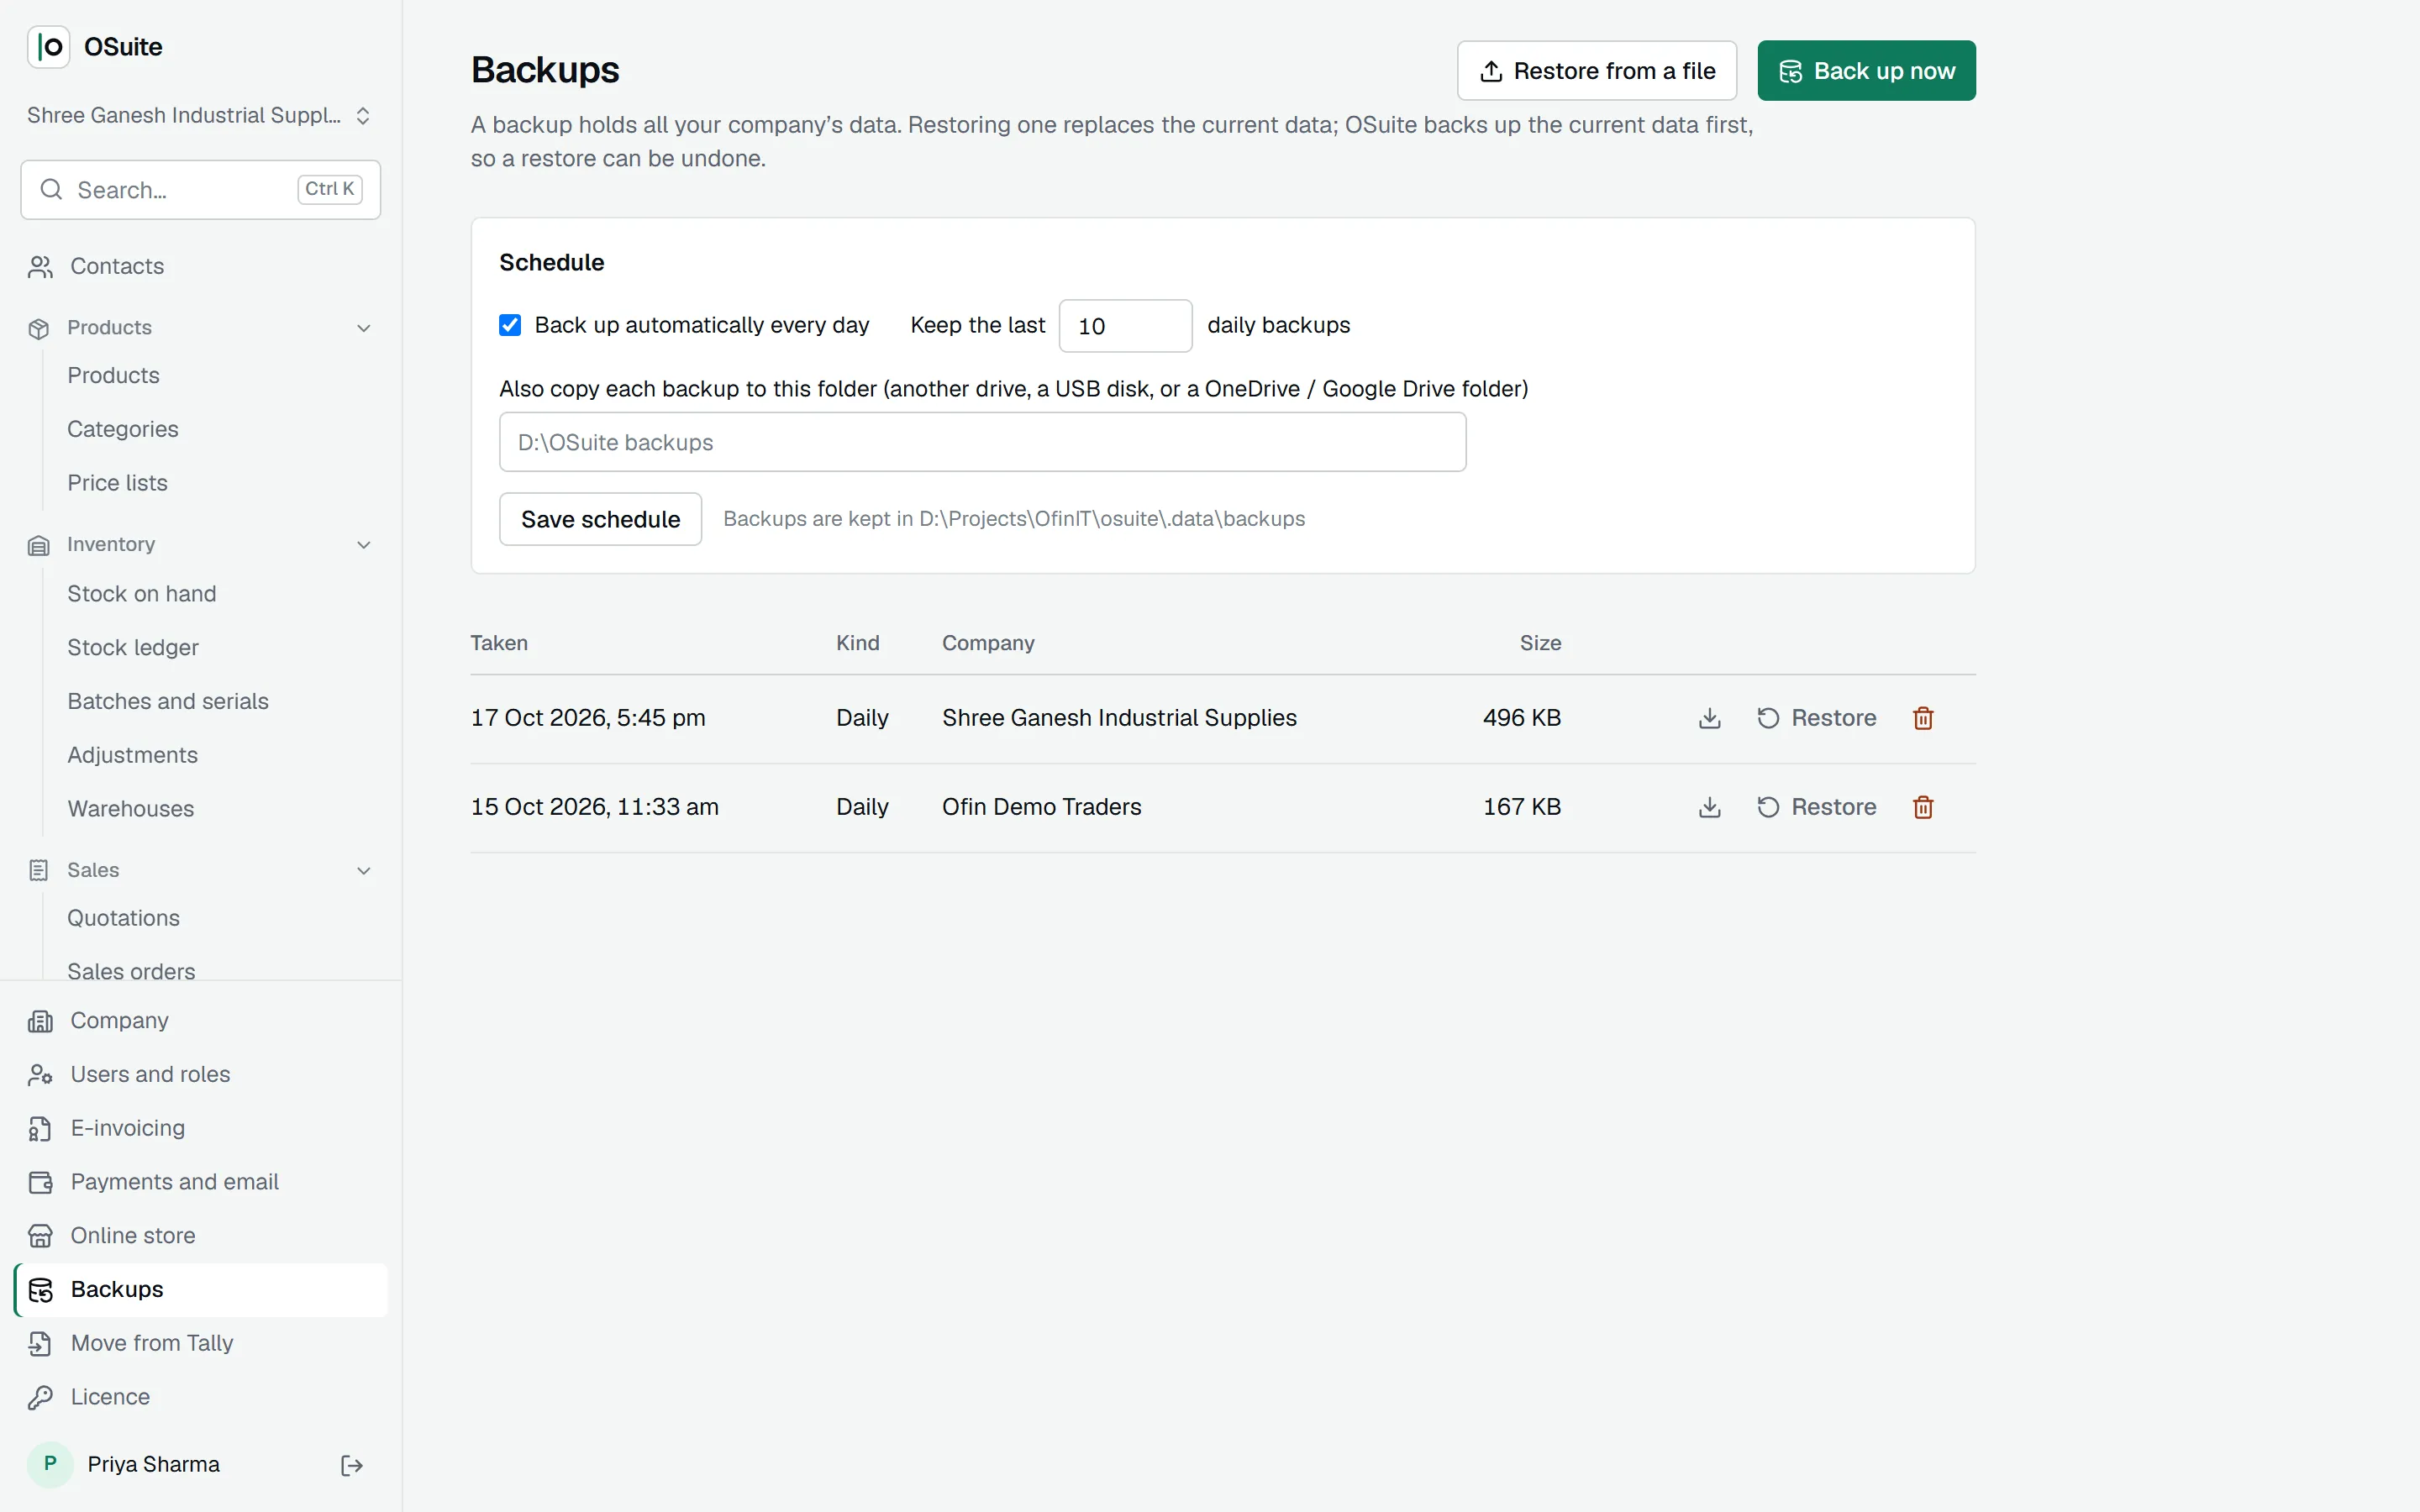This screenshot has width=2420, height=1512.
Task: Open Online store settings
Action: coord(200,1236)
